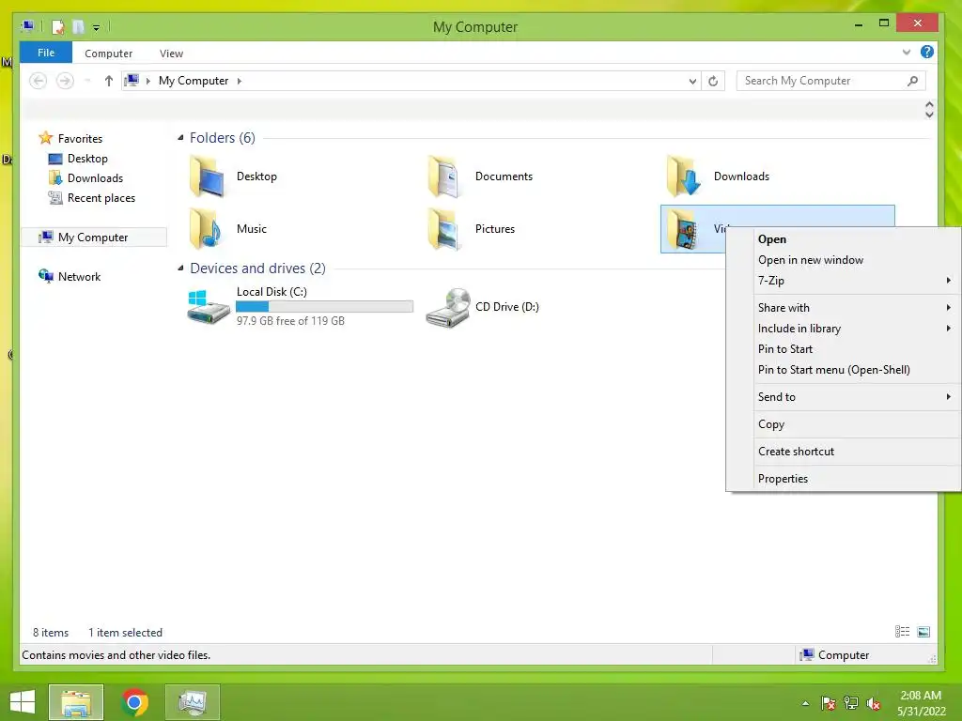Click the Local Disk (C:) usage bar
The width and height of the screenshot is (962, 721).
324,307
